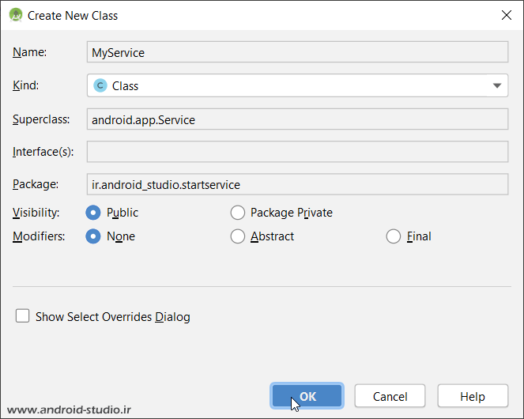The width and height of the screenshot is (524, 419).
Task: Set modifier to Abstract
Action: (x=238, y=236)
